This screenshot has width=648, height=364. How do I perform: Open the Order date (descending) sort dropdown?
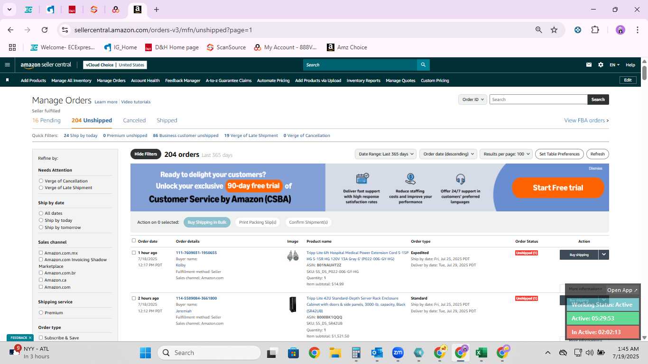[448, 154]
